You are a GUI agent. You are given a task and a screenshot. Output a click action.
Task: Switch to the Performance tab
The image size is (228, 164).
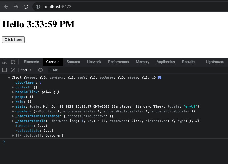(118, 62)
